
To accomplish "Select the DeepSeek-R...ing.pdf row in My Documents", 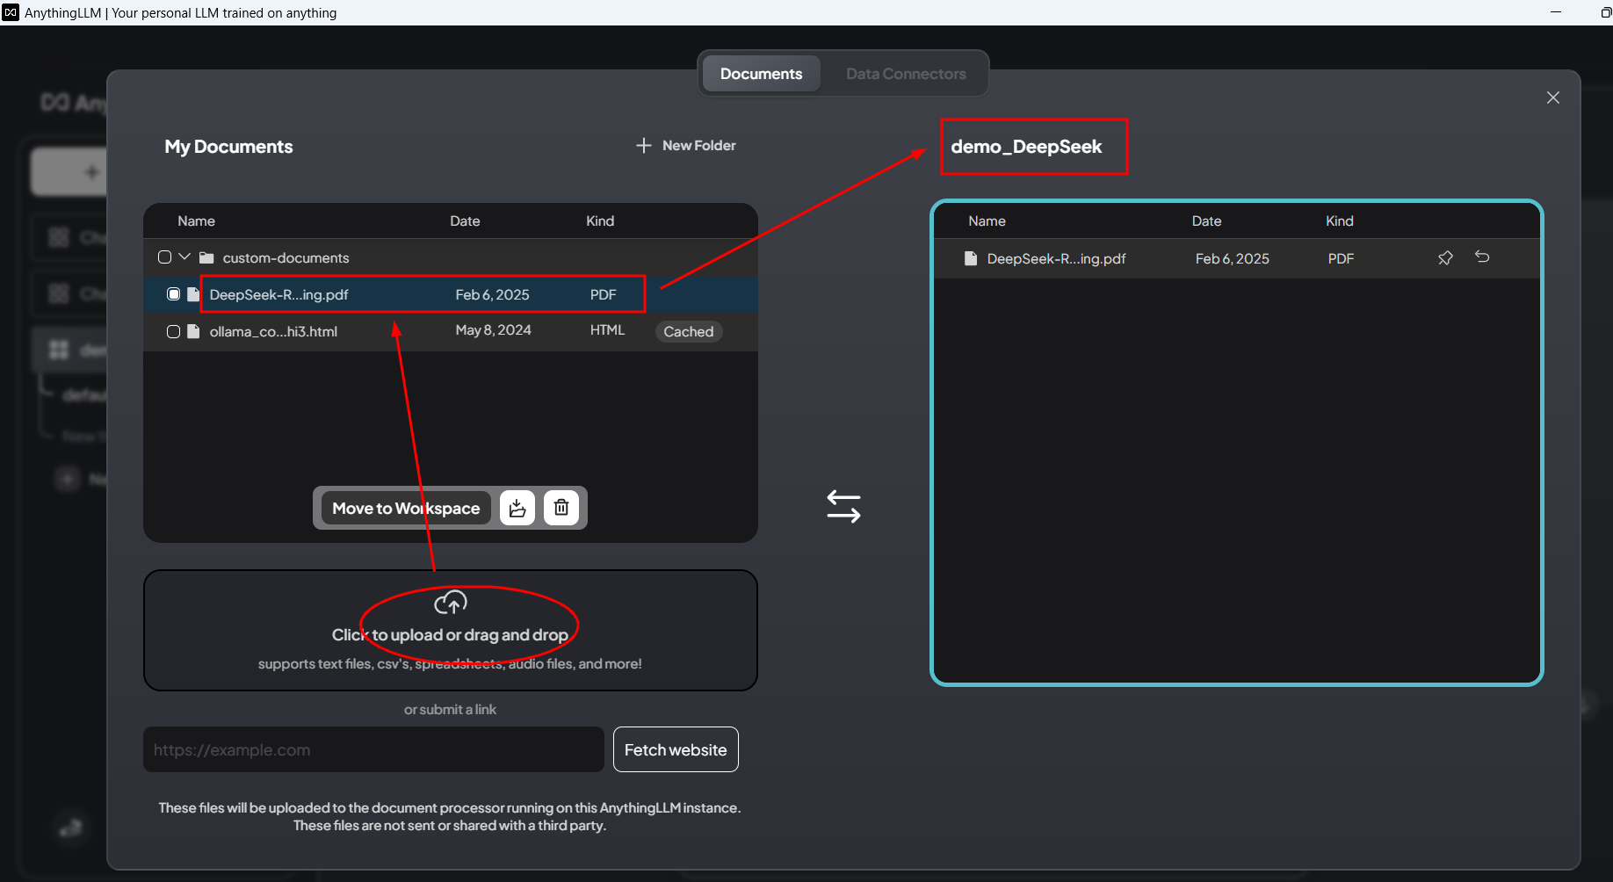I will pyautogui.click(x=451, y=294).
